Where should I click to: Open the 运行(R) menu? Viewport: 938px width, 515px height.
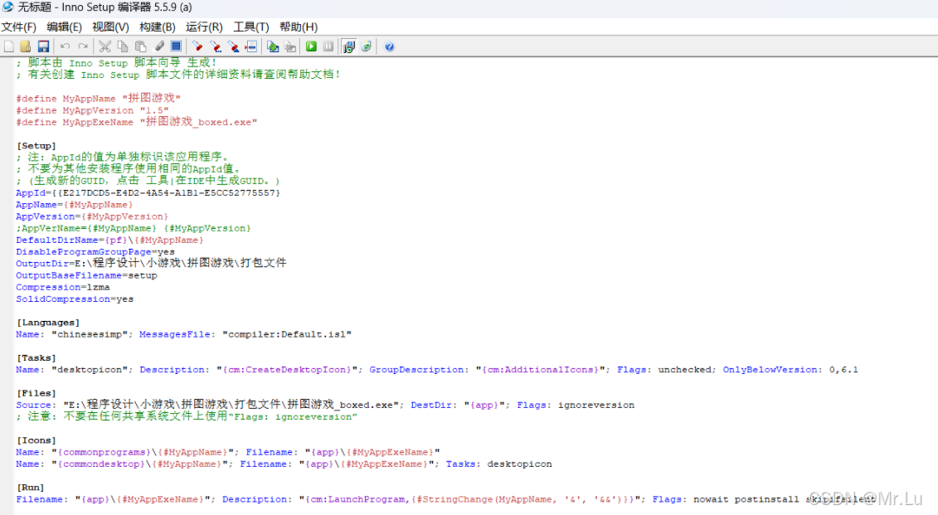coord(204,27)
